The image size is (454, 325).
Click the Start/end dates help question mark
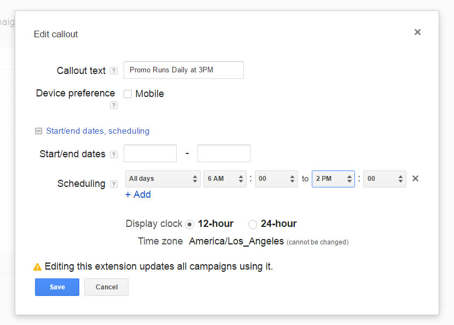point(114,155)
